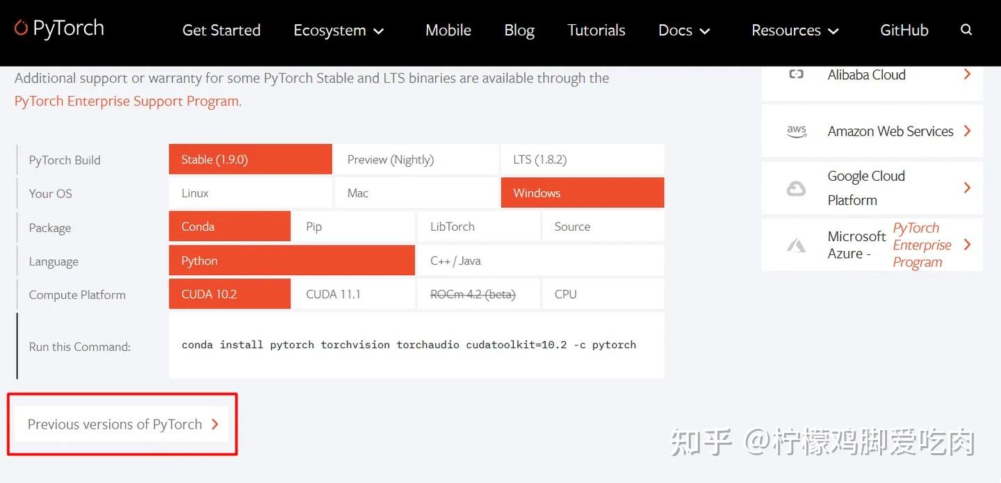1001x483 pixels.
Task: Click the Google Cloud Platform icon
Action: point(796,188)
